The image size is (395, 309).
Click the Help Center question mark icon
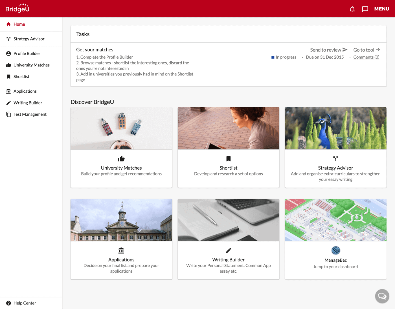(8, 303)
